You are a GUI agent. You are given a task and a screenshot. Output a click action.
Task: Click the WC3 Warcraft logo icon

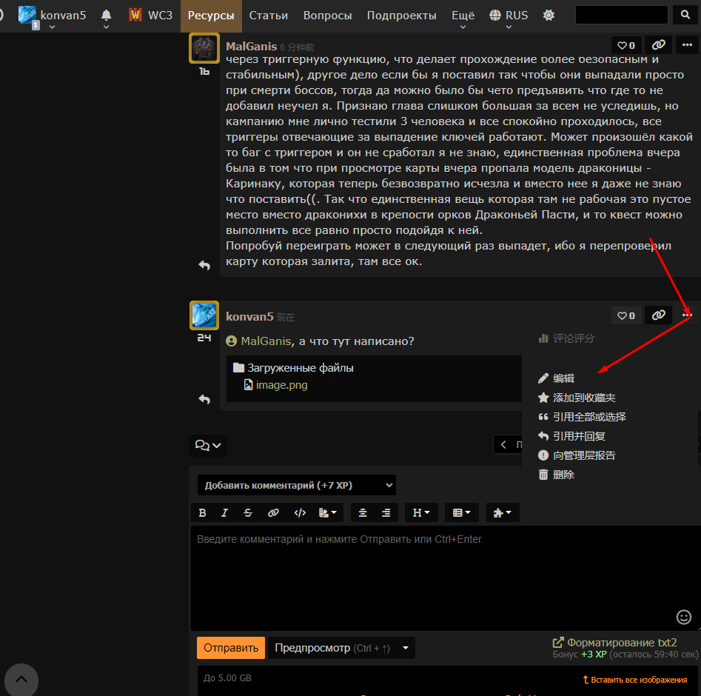pyautogui.click(x=135, y=16)
